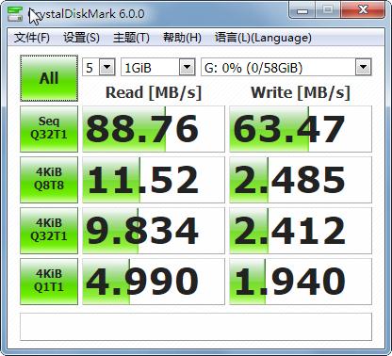
Task: Start the 4KiB Q1T1 test
Action: [49, 282]
